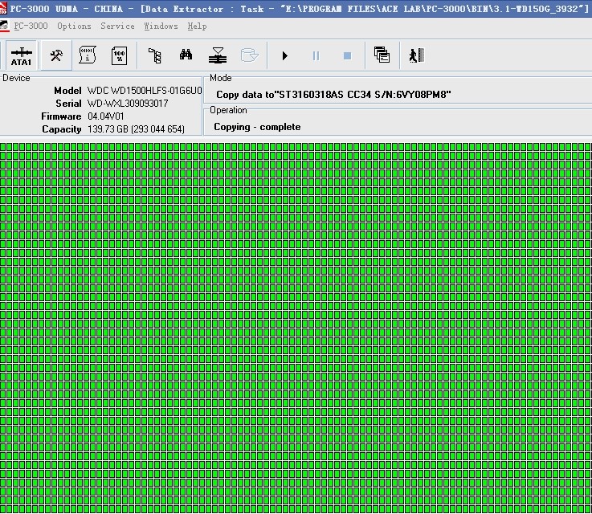Open the binary info scroll icon

coord(88,55)
